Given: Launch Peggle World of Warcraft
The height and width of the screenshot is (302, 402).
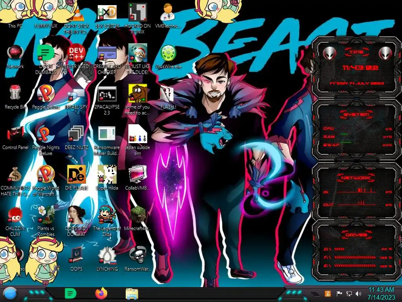Looking at the screenshot, I should (x=46, y=181).
